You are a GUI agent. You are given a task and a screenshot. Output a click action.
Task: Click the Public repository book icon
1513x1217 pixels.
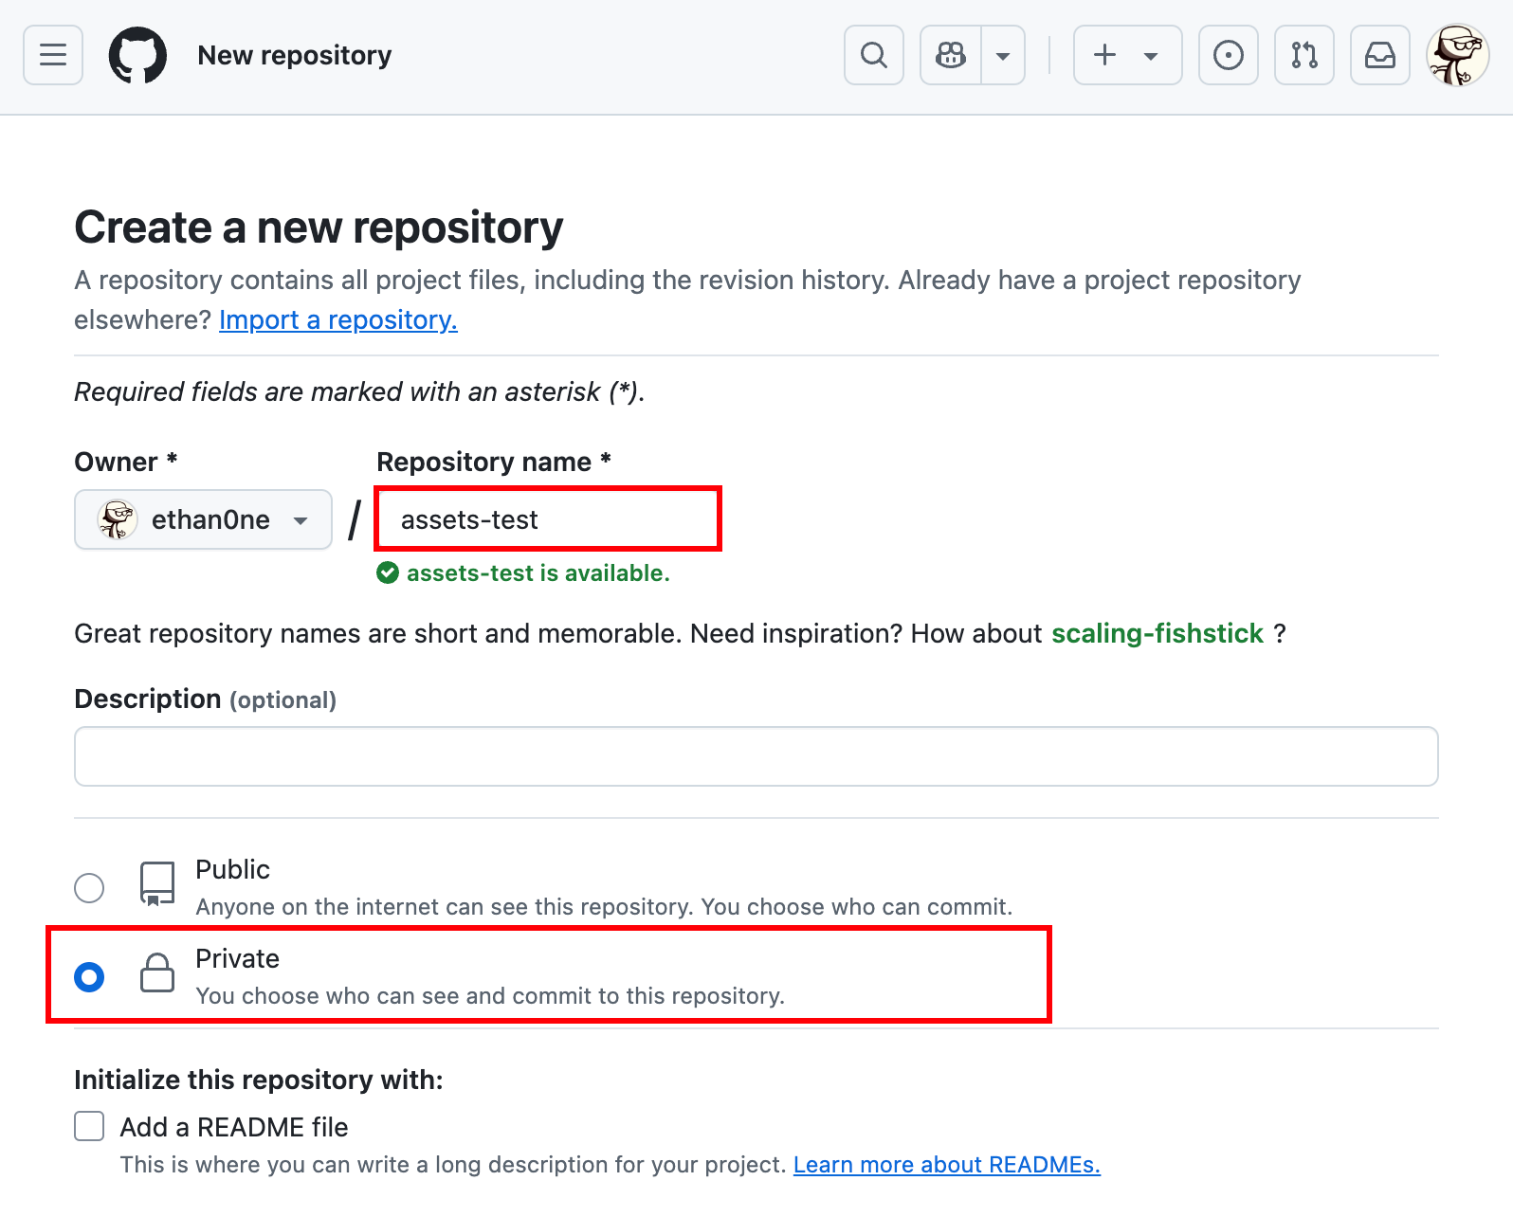tap(157, 883)
